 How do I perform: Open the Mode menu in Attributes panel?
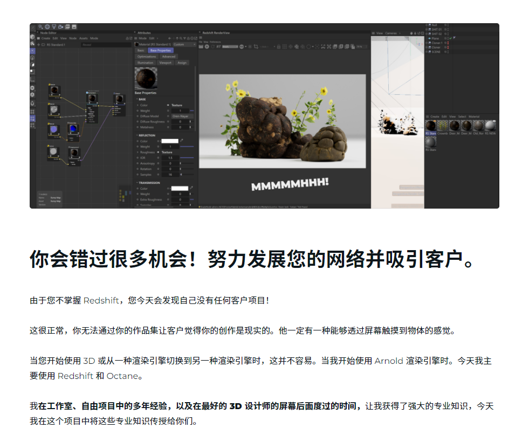(142, 38)
